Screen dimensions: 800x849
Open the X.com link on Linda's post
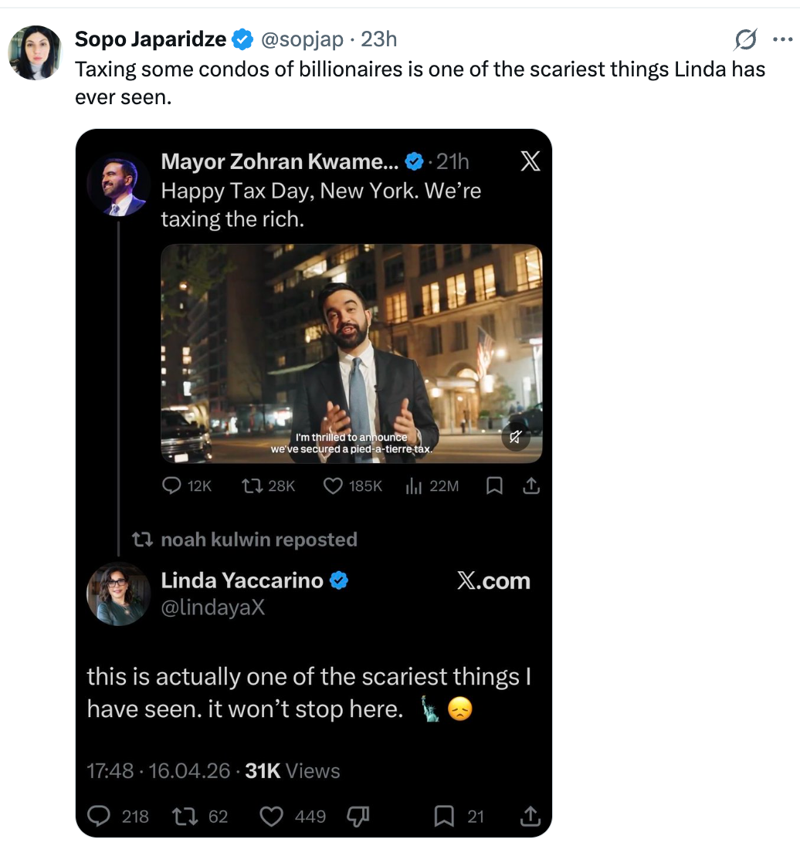tap(493, 581)
